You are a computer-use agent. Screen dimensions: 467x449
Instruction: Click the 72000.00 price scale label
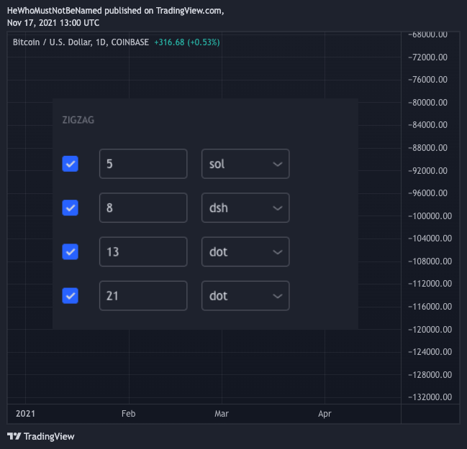[427, 57]
